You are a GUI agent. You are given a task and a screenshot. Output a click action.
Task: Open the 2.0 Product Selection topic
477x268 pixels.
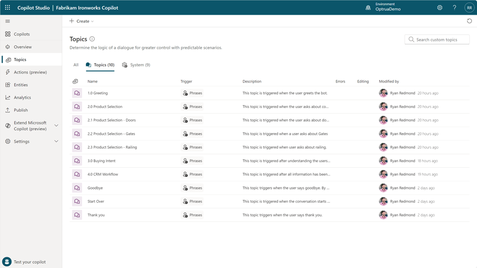(x=105, y=106)
